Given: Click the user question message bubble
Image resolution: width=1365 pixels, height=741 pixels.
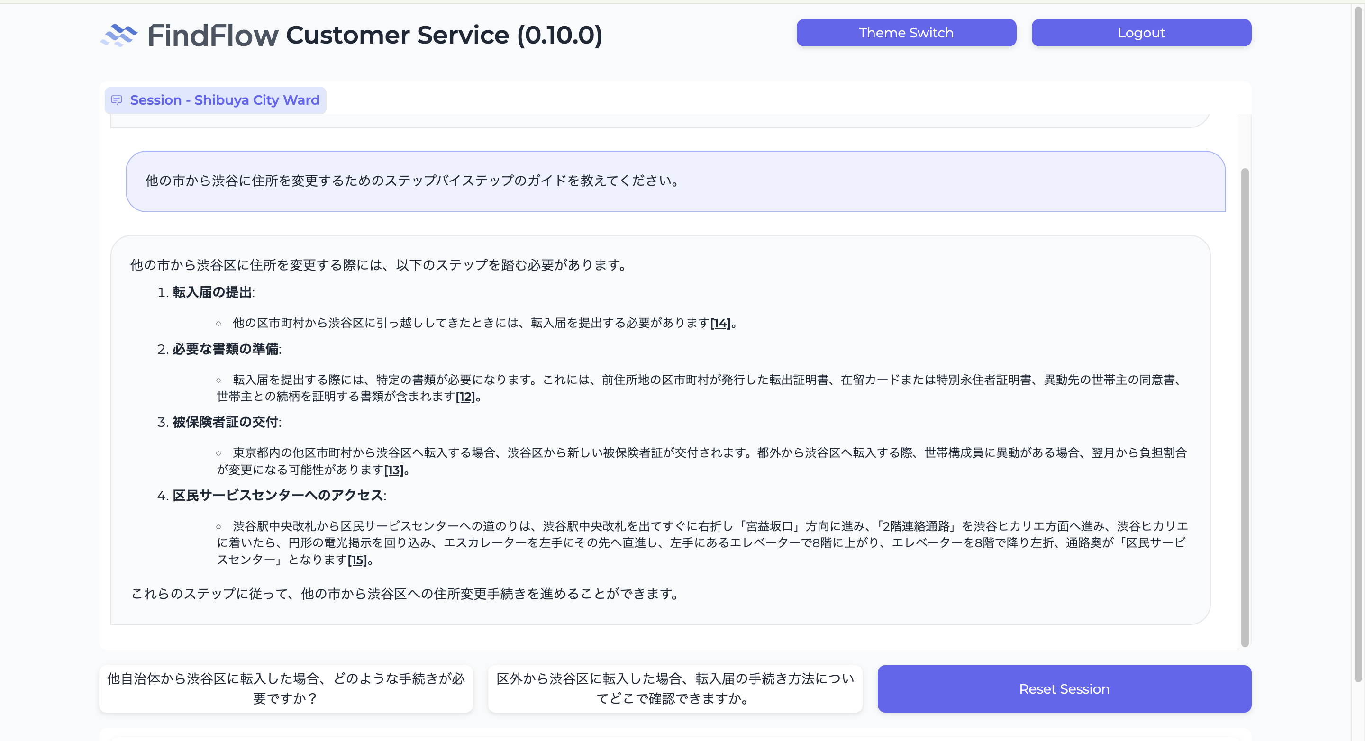Looking at the screenshot, I should [x=675, y=181].
